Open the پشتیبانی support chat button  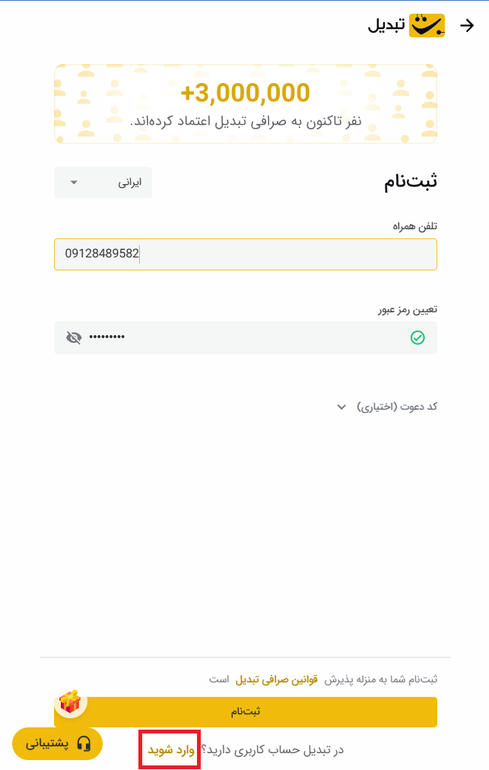tap(58, 743)
